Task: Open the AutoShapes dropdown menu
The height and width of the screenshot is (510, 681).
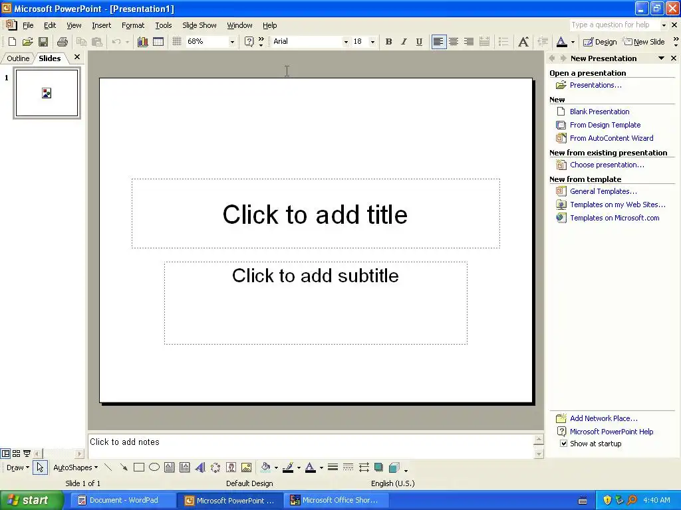Action: 76,467
